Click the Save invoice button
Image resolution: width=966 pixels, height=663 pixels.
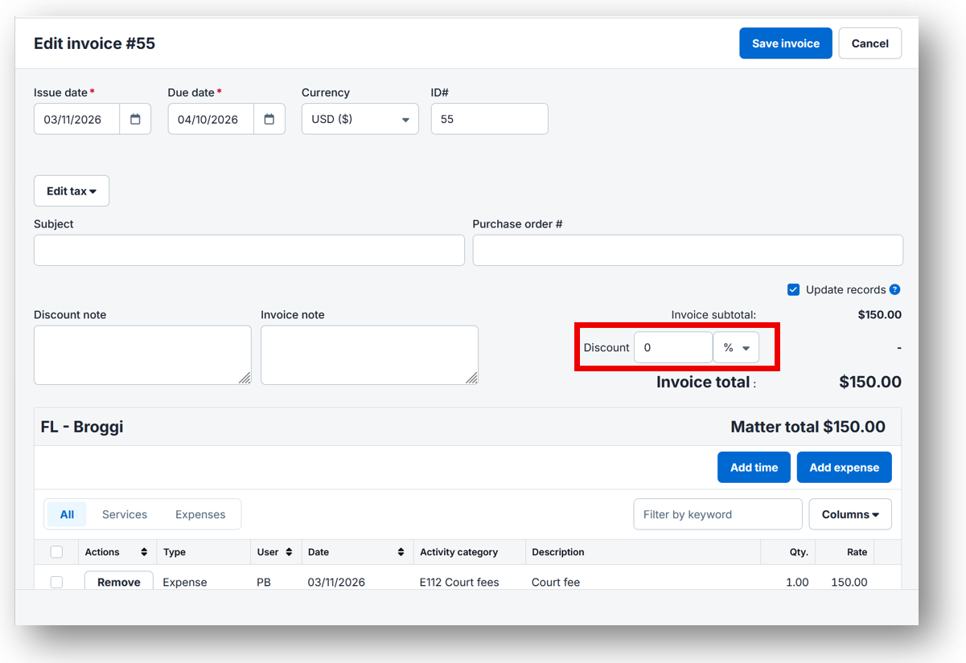[x=785, y=43]
